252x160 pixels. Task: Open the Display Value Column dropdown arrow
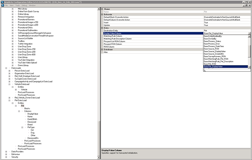(249, 33)
